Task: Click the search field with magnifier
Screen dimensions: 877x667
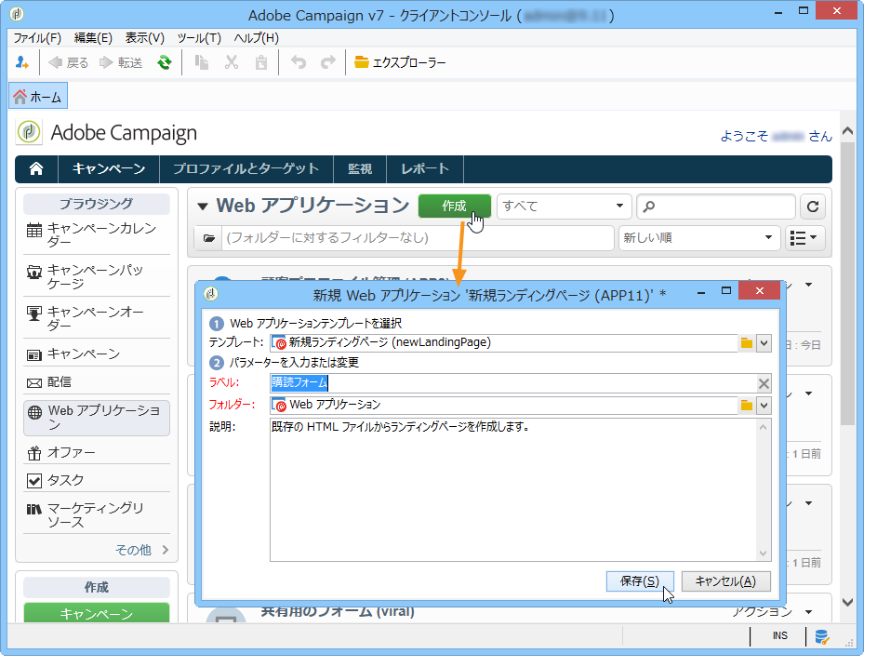Action: pyautogui.click(x=716, y=207)
